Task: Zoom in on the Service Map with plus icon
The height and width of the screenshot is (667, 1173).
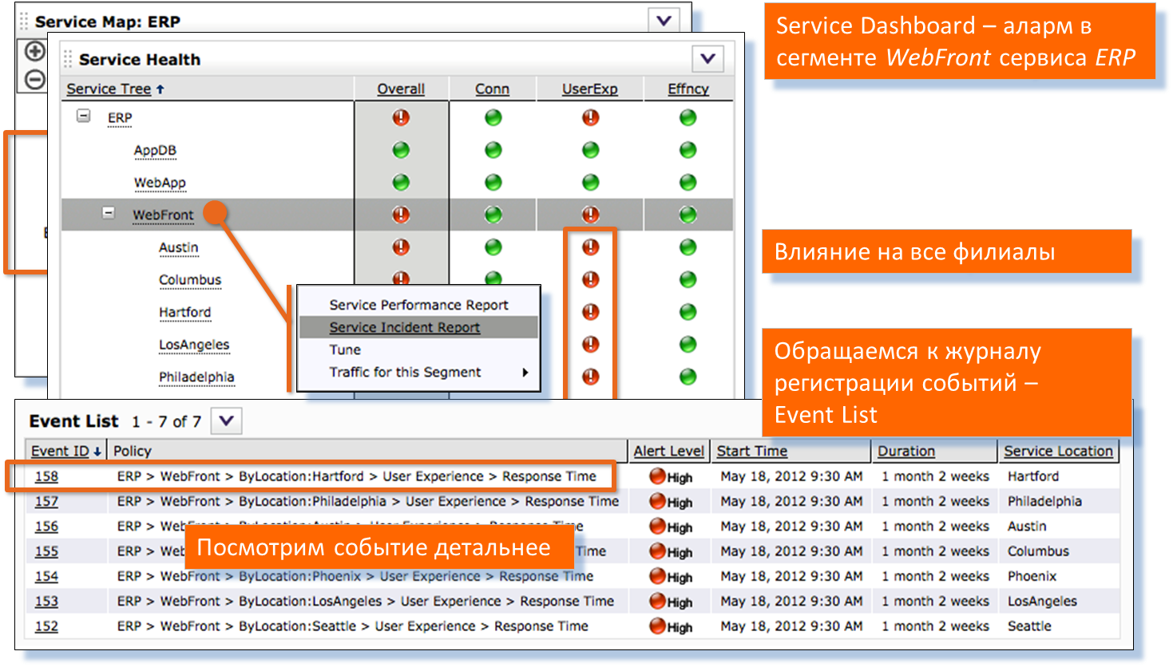Action: tap(34, 52)
